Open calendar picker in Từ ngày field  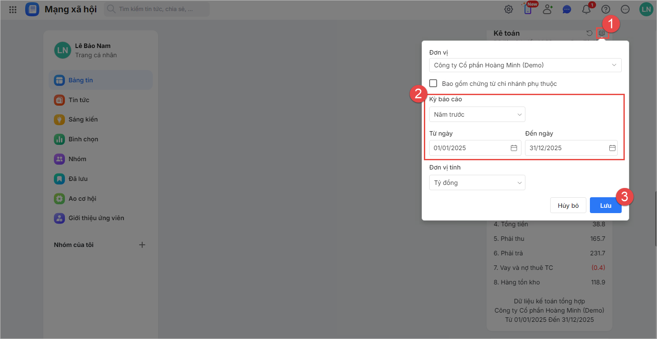tap(514, 148)
